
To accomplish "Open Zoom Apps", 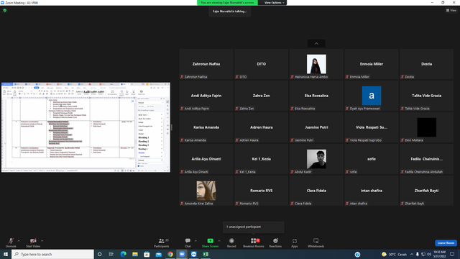I will coord(295,242).
